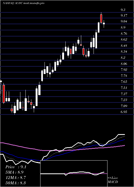Click the 8.2 price axis label
Image resolution: width=134 pixels, height=187 pixels.
pyautogui.click(x=123, y=58)
